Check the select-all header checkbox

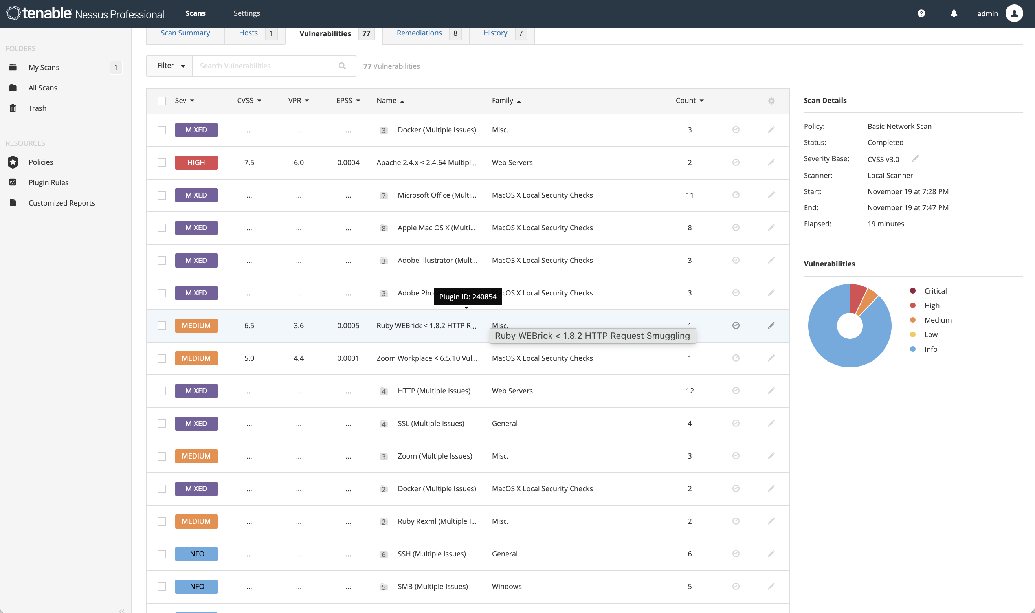(x=162, y=101)
